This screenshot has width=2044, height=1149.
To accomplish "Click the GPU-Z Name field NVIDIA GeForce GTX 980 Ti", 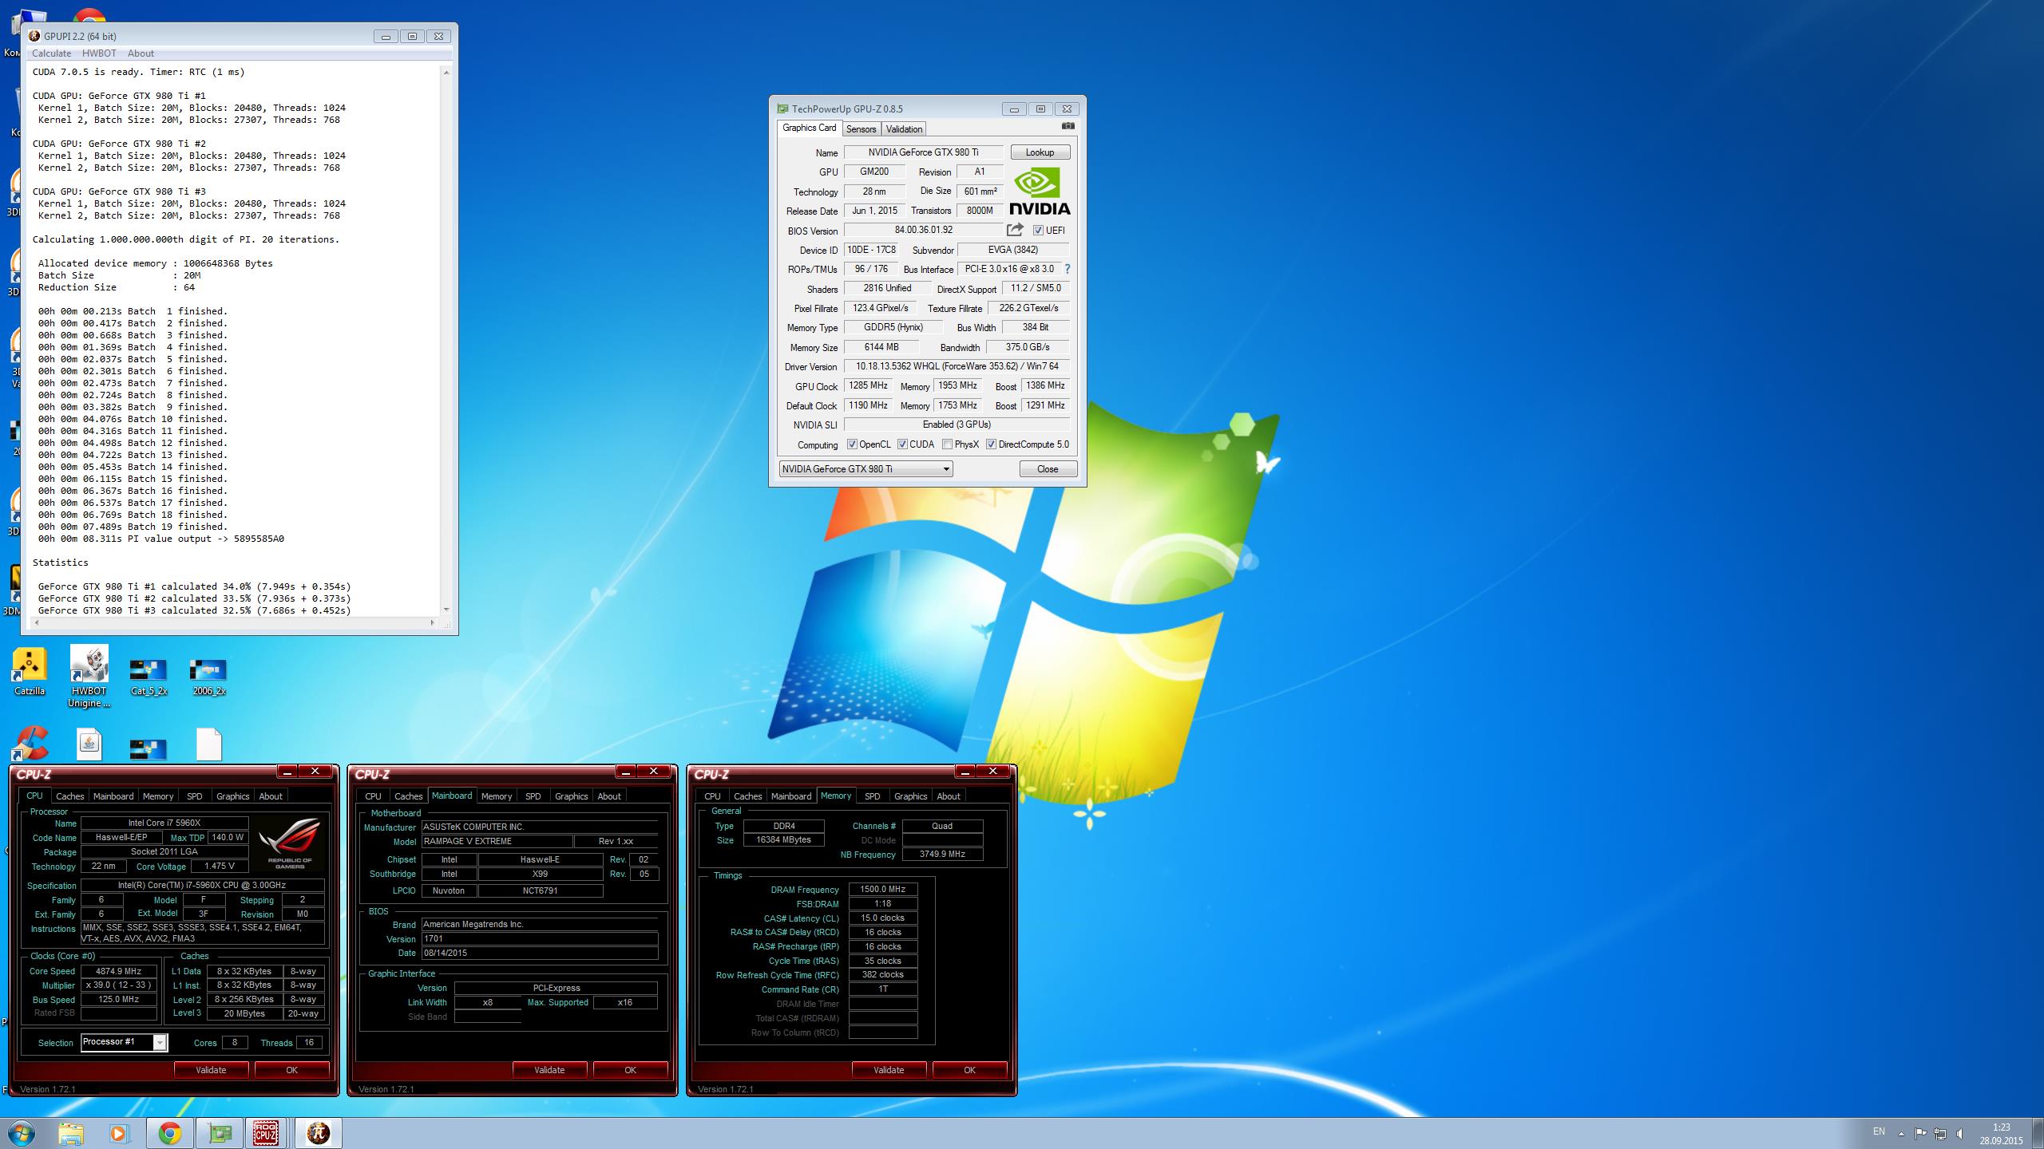I will pyautogui.click(x=923, y=152).
